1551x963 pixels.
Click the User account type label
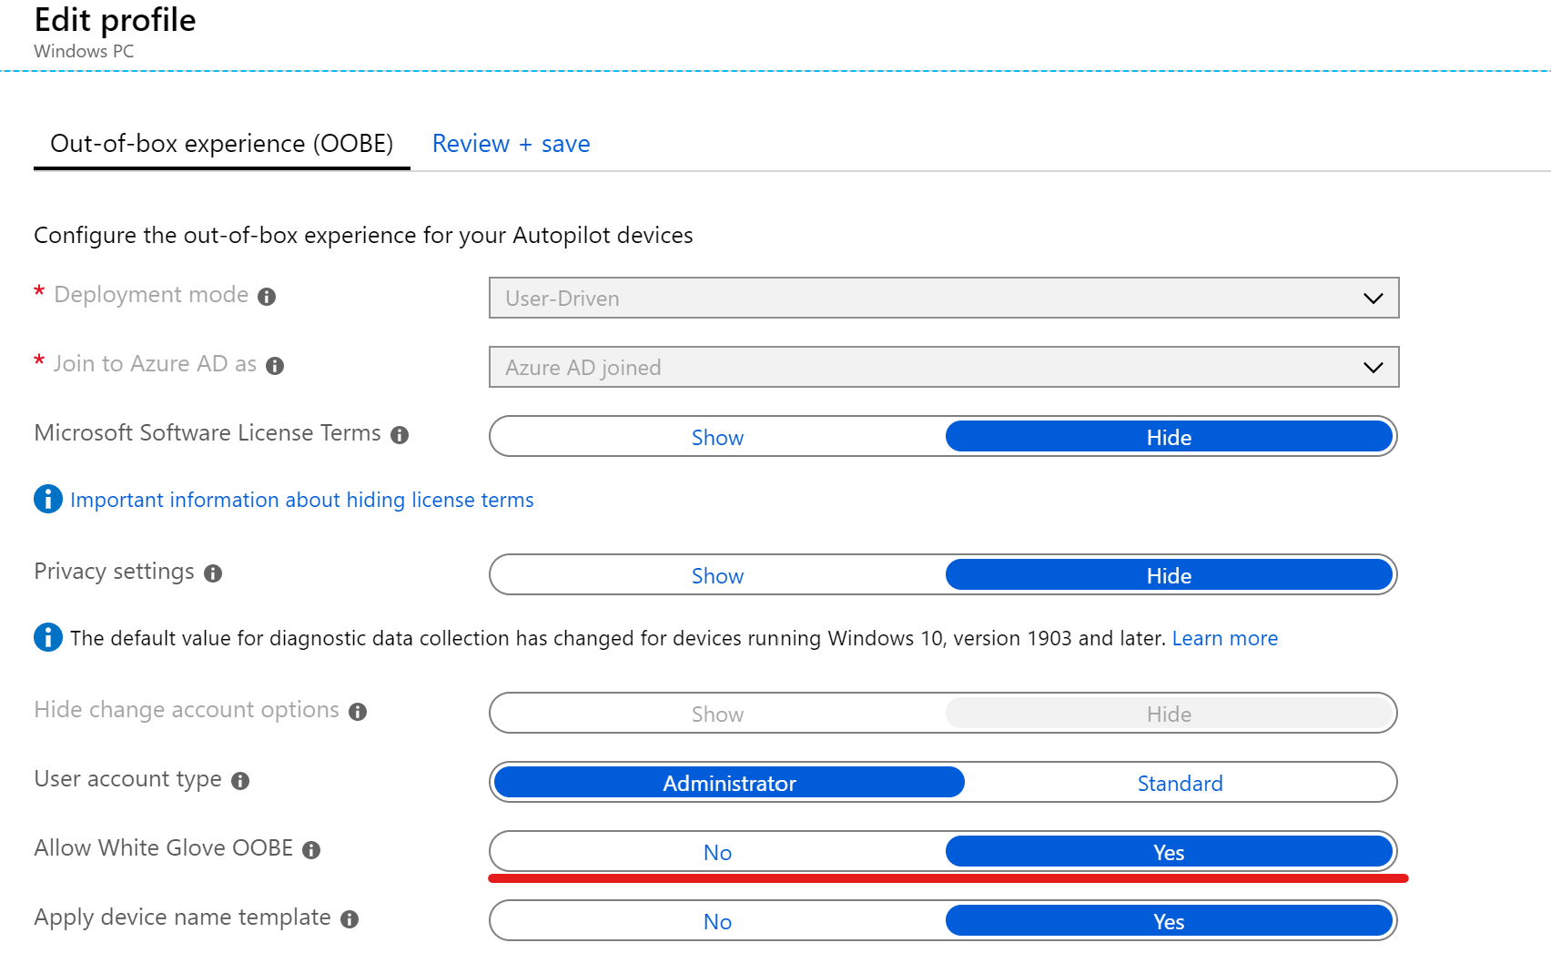pyautogui.click(x=127, y=779)
